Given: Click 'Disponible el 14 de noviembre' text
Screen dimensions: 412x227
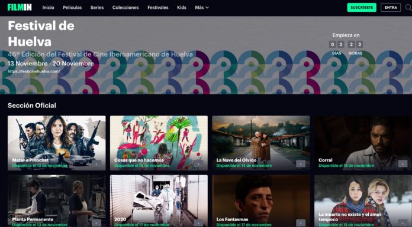Looking at the screenshot, I should pos(244,166).
